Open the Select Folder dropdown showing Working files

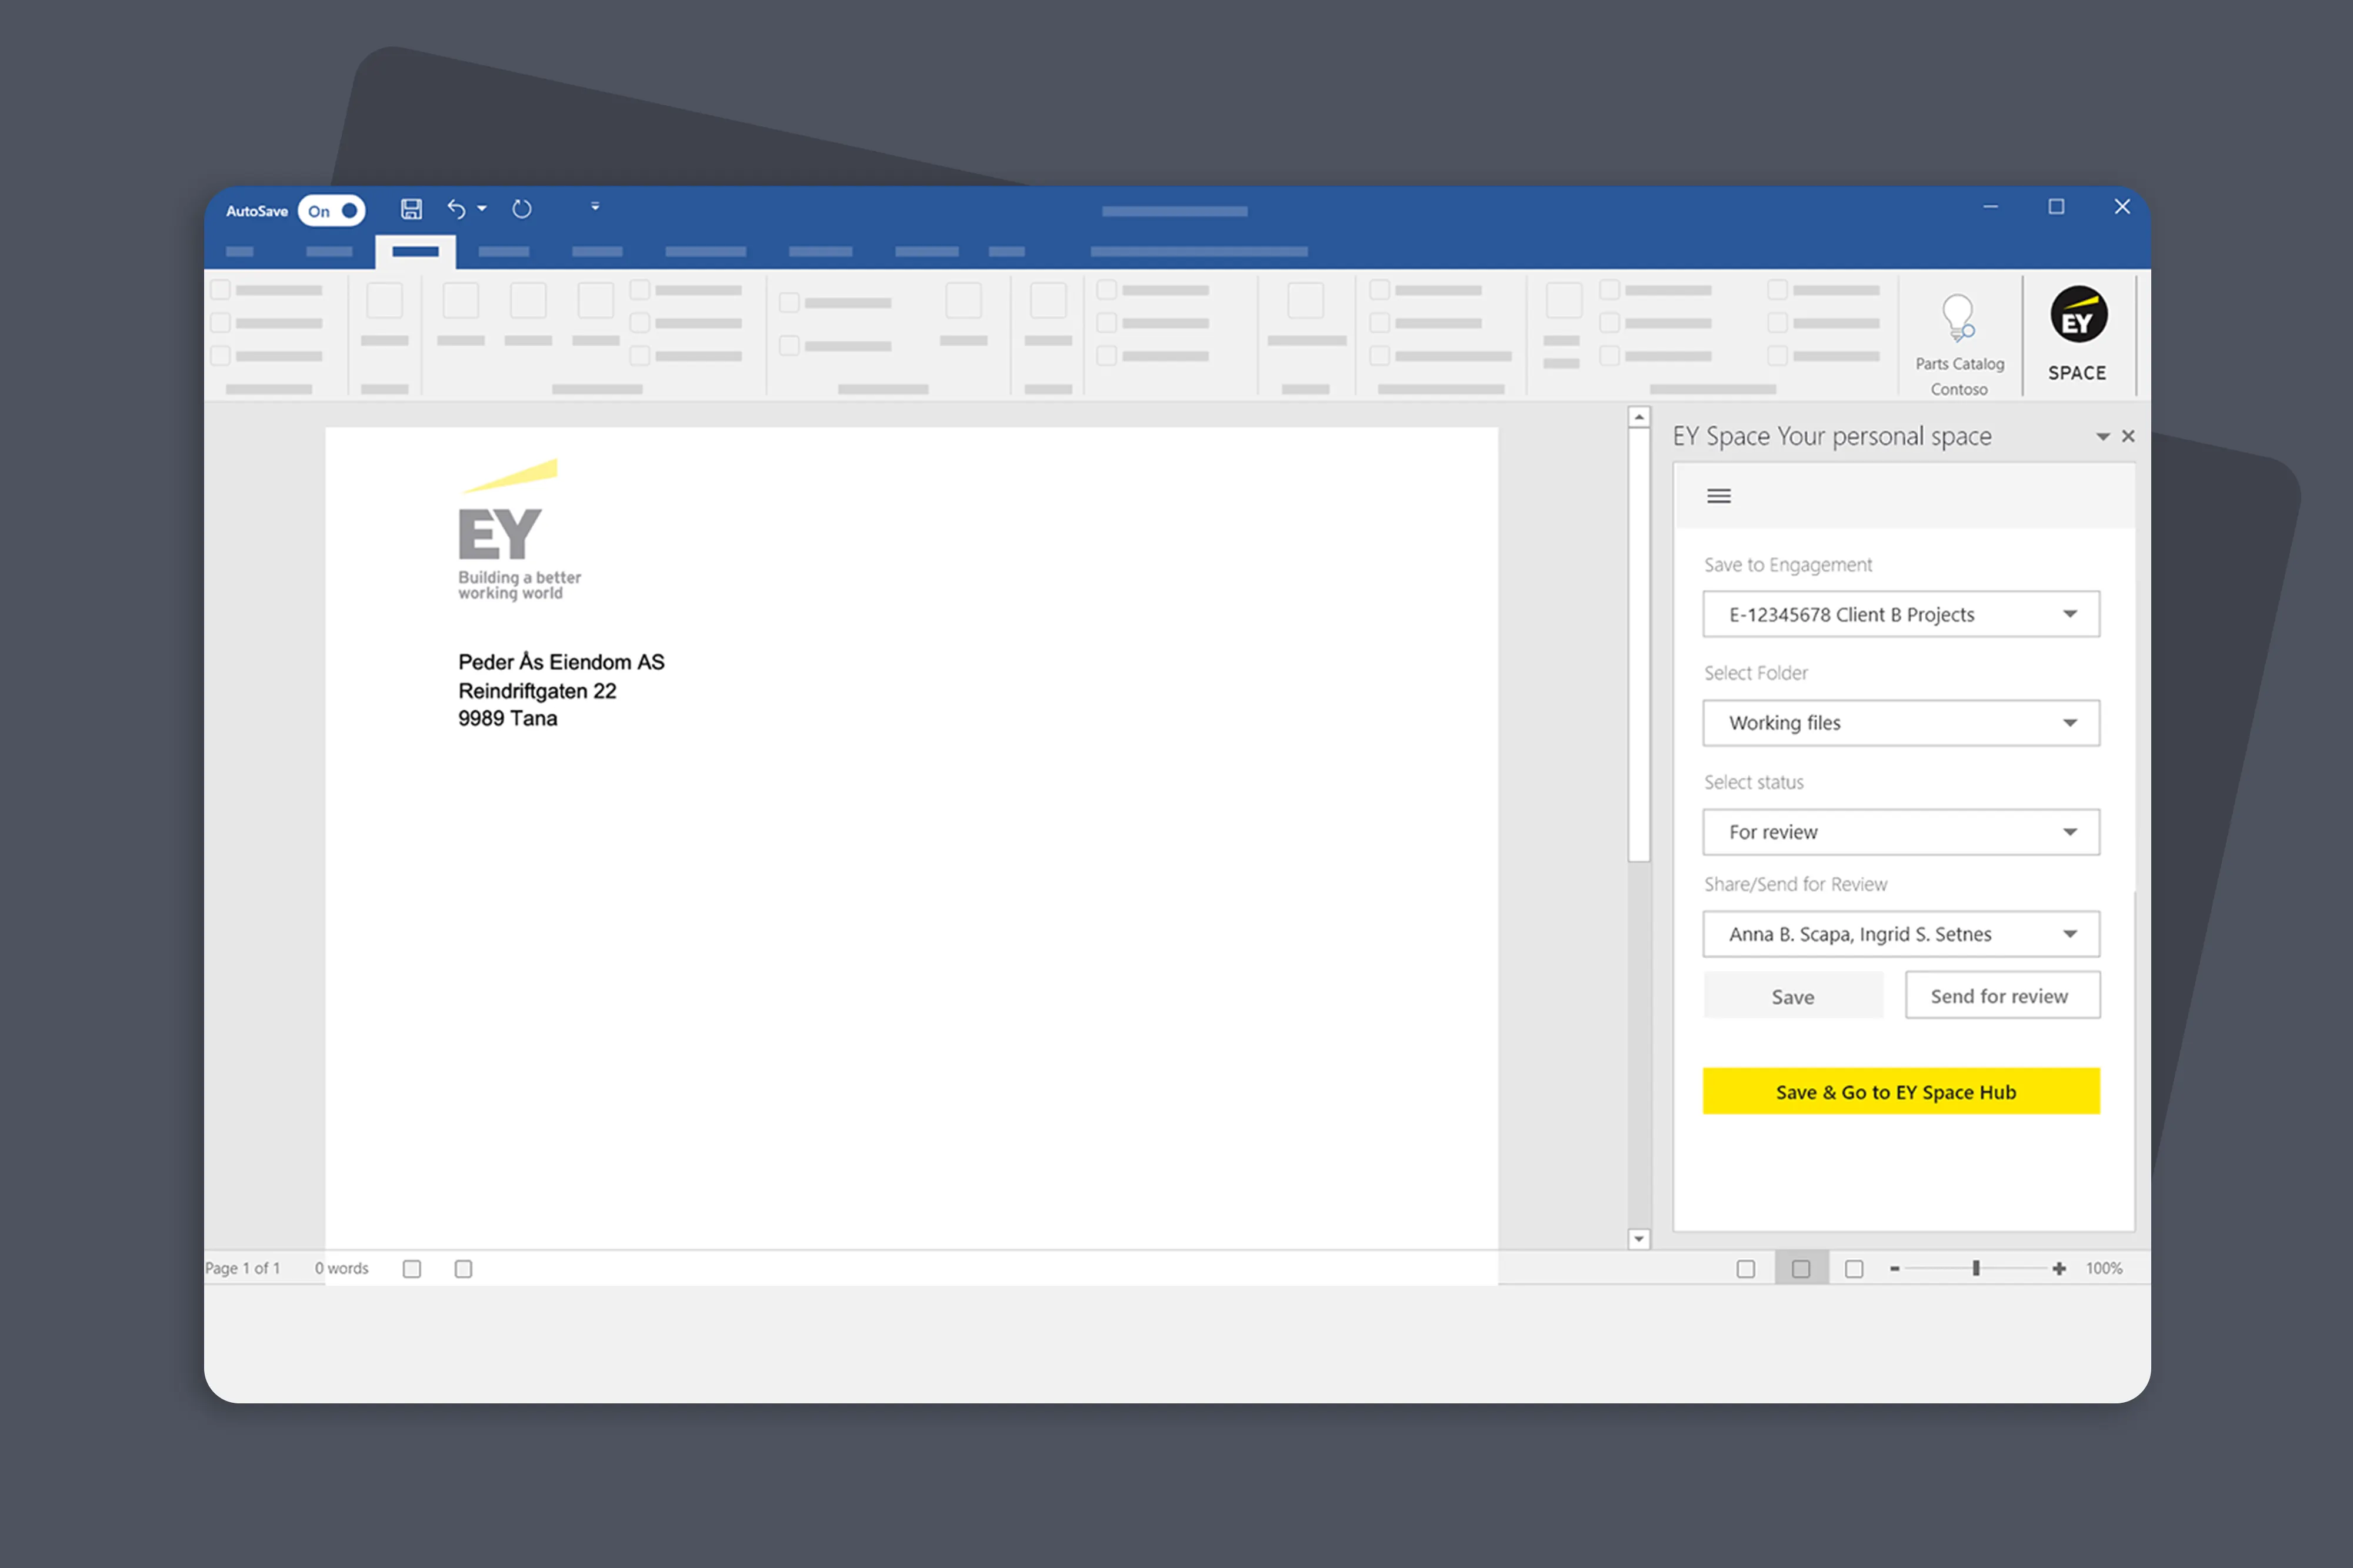(2069, 723)
